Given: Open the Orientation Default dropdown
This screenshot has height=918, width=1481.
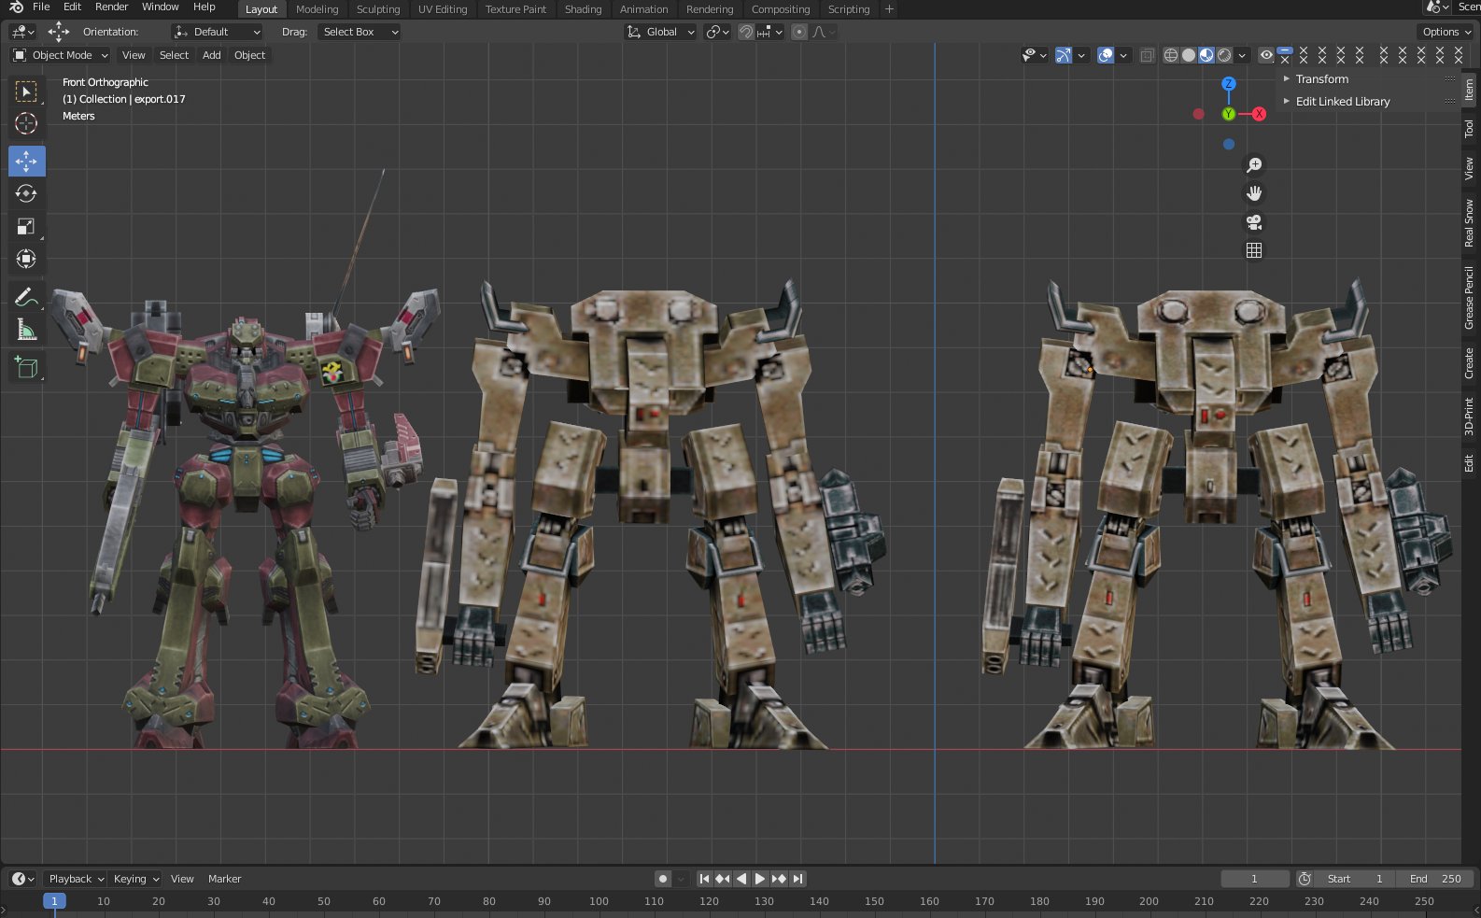Looking at the screenshot, I should (x=217, y=32).
